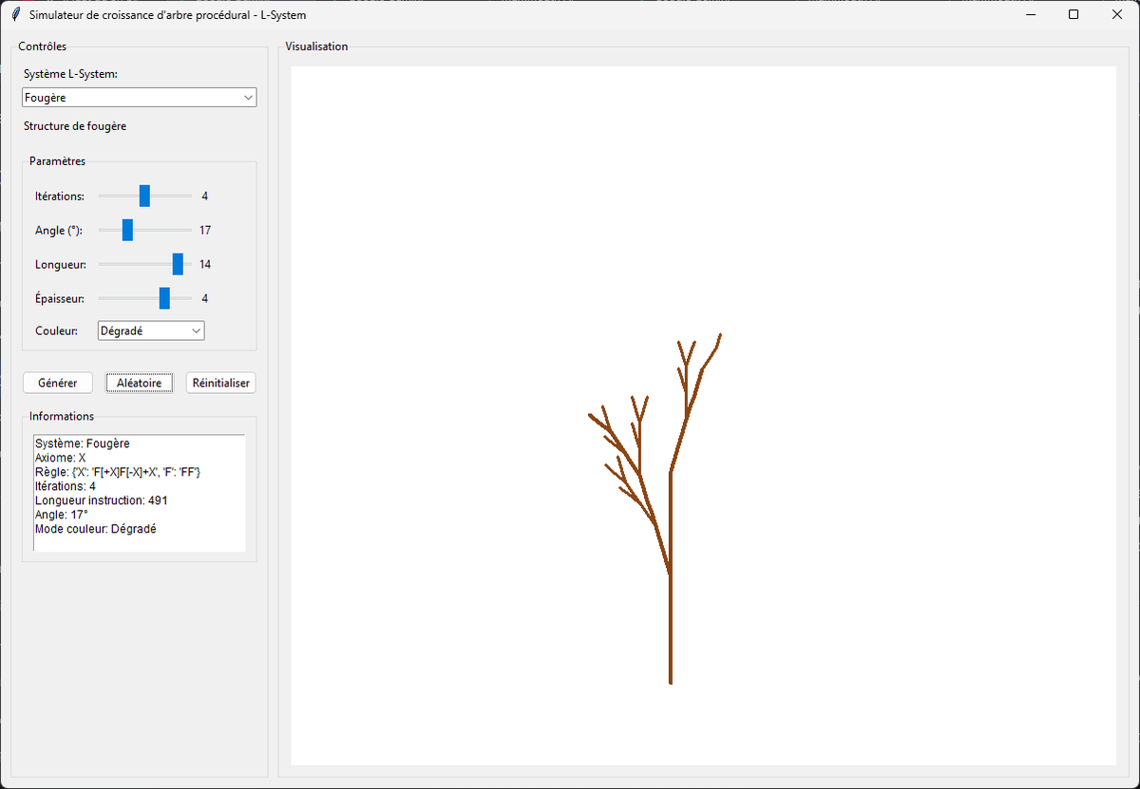Click Réinitialiser to reset parameters

220,383
